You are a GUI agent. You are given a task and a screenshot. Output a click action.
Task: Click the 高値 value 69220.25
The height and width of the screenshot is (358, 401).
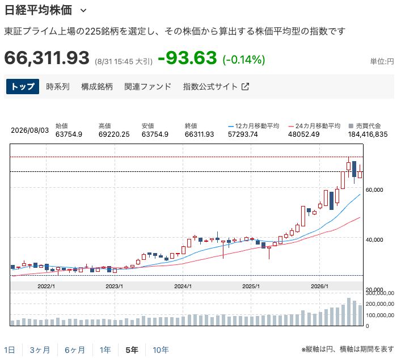pos(114,134)
